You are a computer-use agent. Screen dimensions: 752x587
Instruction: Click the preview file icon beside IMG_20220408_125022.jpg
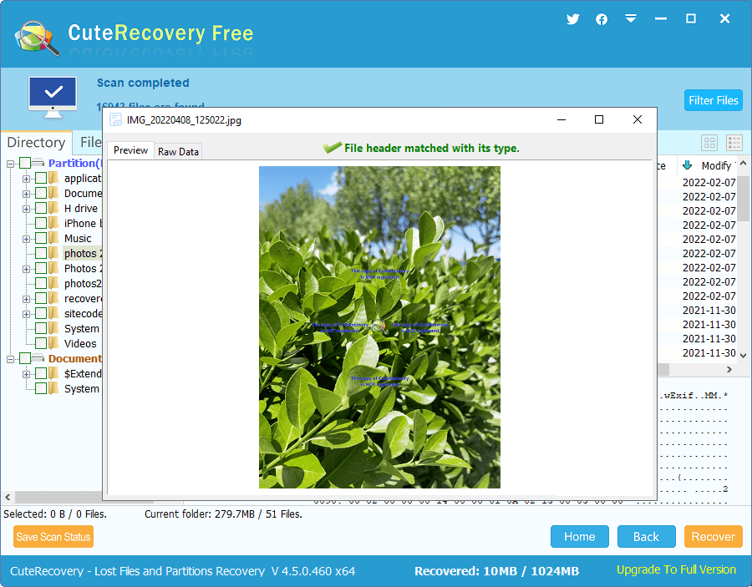tap(115, 119)
